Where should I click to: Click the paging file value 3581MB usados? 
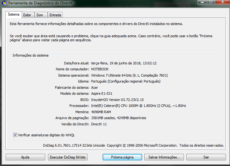coord(119,118)
